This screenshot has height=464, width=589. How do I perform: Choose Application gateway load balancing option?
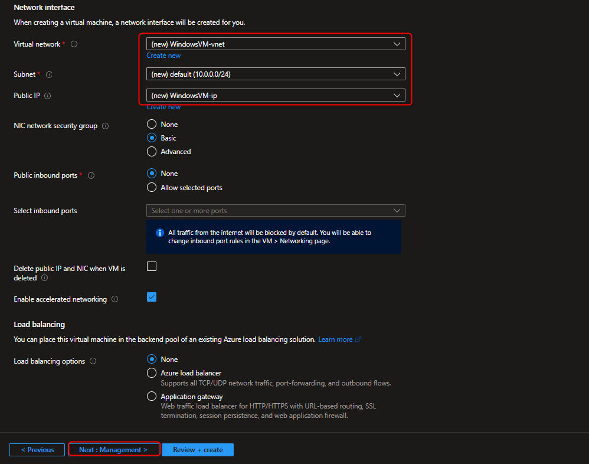pyautogui.click(x=152, y=396)
